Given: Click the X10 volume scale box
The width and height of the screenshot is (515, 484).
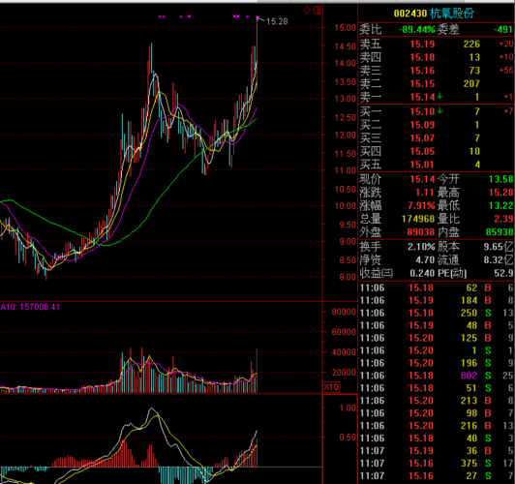Looking at the screenshot, I should tap(331, 387).
